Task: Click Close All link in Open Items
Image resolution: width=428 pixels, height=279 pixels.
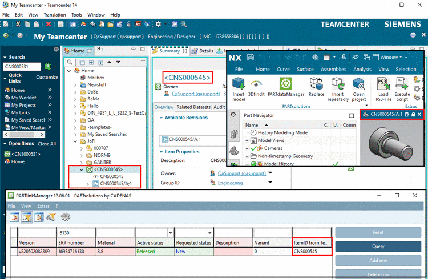Action: [47, 144]
